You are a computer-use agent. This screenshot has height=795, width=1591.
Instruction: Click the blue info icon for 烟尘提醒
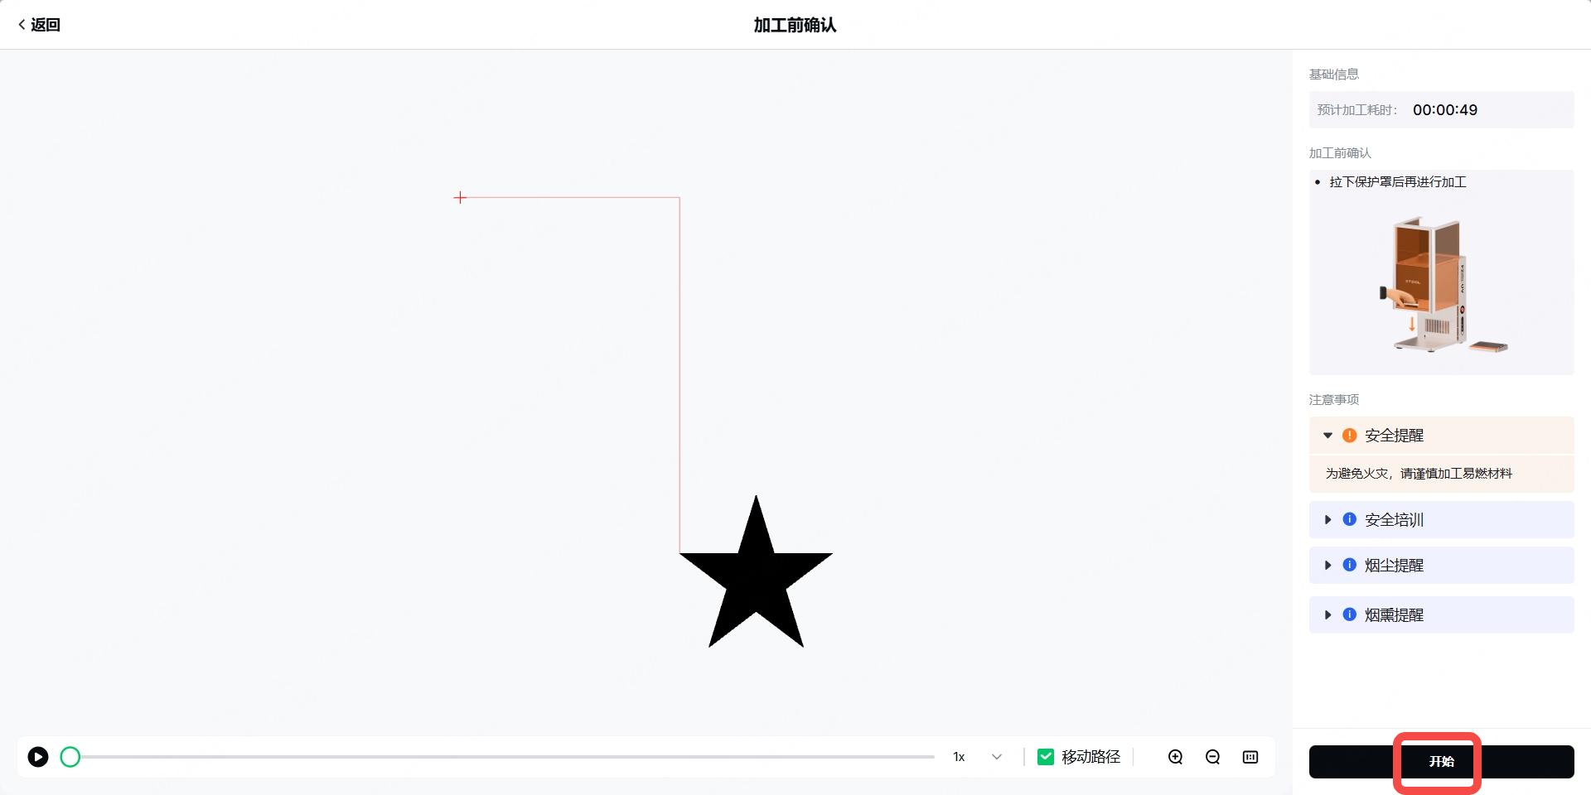[1350, 565]
